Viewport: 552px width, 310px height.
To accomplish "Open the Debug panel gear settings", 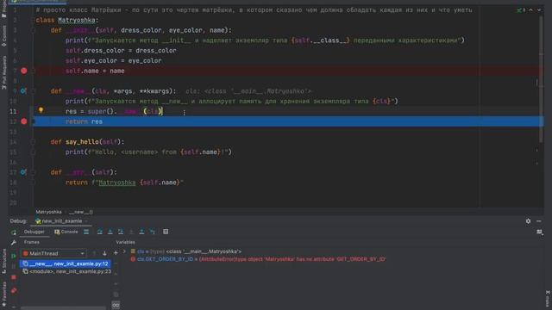I will (528, 221).
